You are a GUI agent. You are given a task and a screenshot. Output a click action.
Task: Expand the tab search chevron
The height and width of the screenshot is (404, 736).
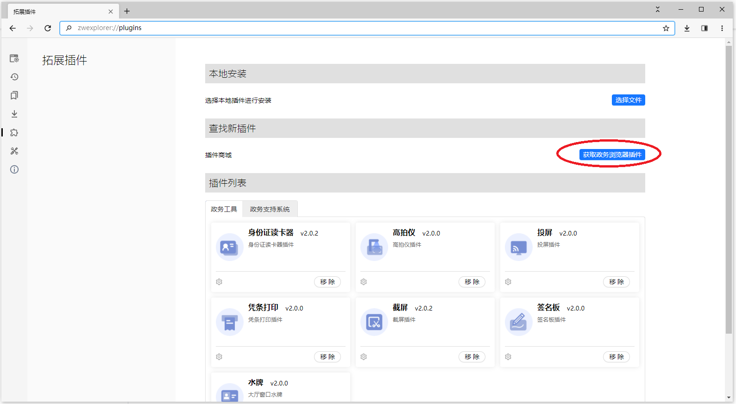tap(658, 9)
